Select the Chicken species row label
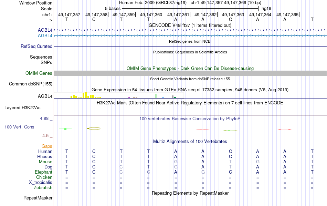The image size is (327, 206). point(44,177)
